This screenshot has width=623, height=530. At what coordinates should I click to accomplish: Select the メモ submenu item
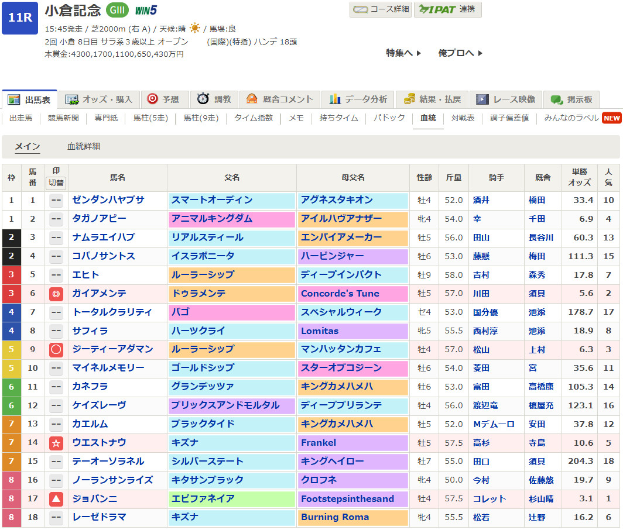click(x=296, y=118)
